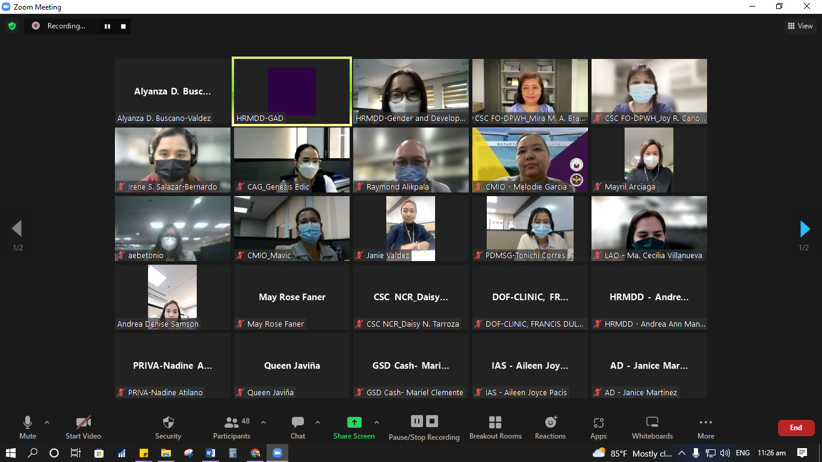This screenshot has height=462, width=822.
Task: Open Windows taskbar search
Action: (32, 453)
